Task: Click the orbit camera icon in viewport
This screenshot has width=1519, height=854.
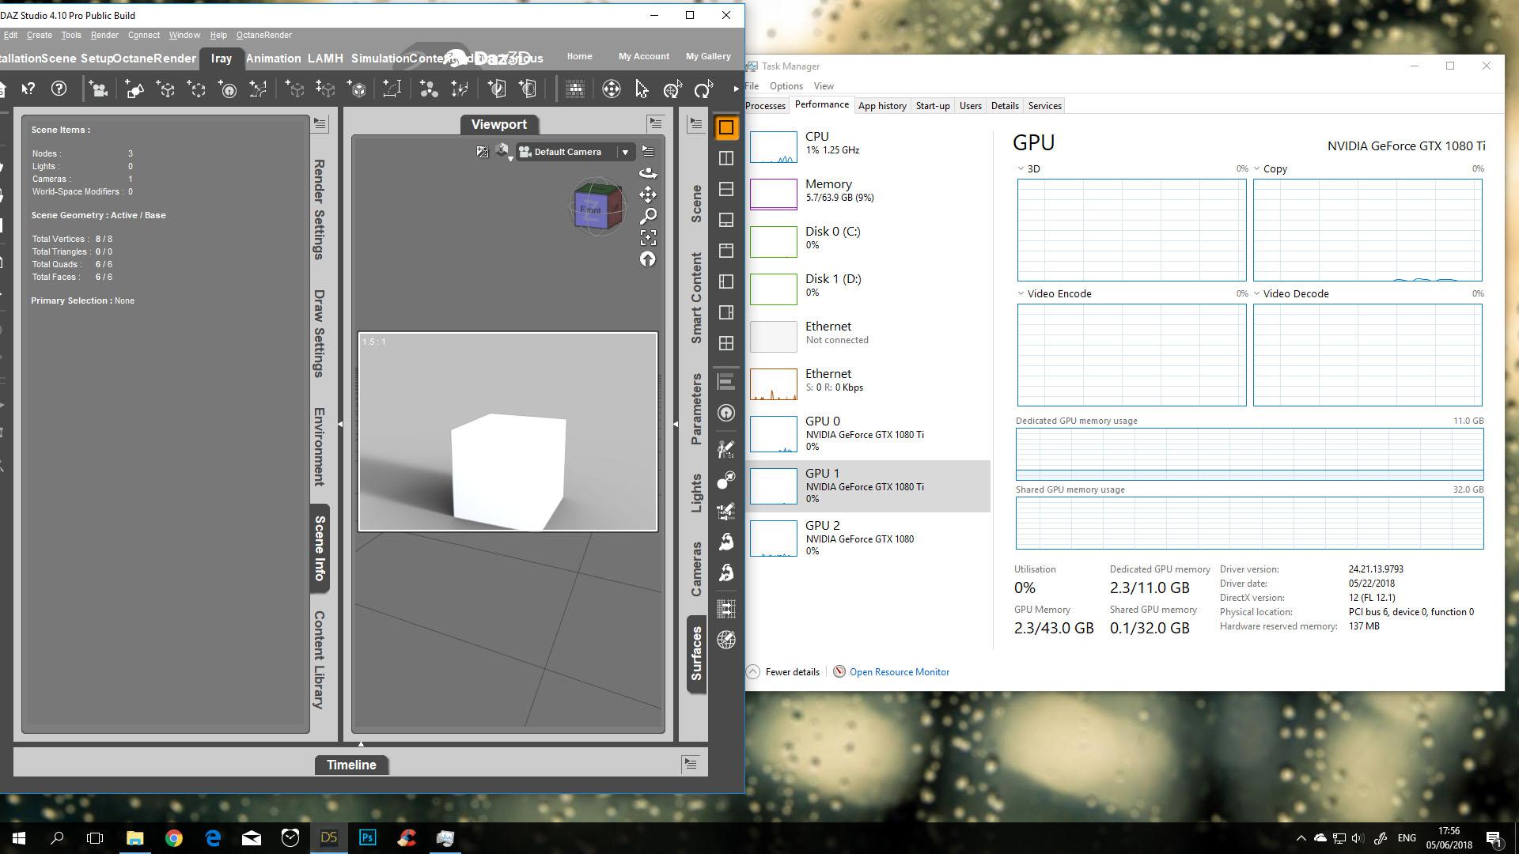Action: (x=648, y=173)
